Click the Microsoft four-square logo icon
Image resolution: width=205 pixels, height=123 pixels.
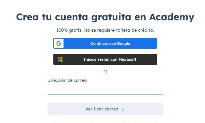click(x=60, y=59)
